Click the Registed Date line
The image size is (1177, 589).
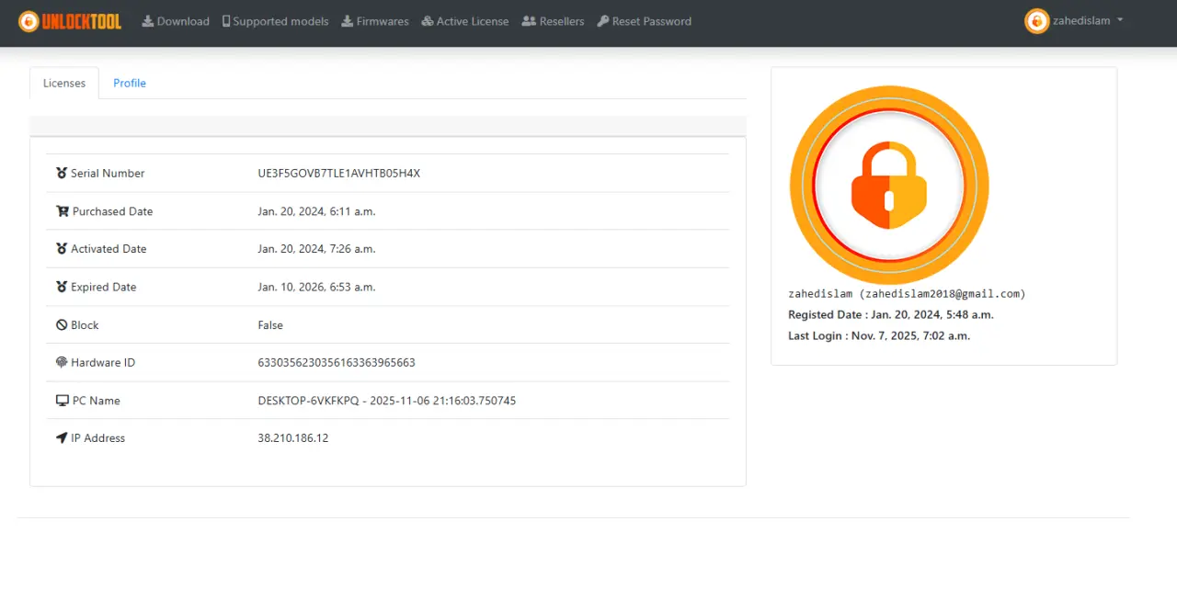(x=891, y=315)
